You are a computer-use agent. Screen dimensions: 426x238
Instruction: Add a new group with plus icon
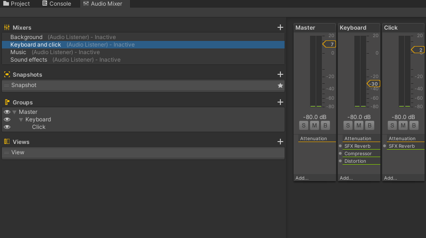coord(280,102)
